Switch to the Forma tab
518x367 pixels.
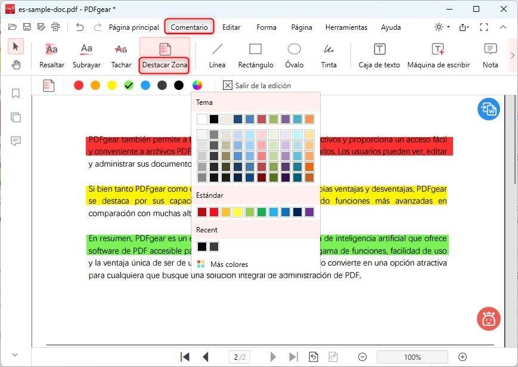click(x=266, y=27)
